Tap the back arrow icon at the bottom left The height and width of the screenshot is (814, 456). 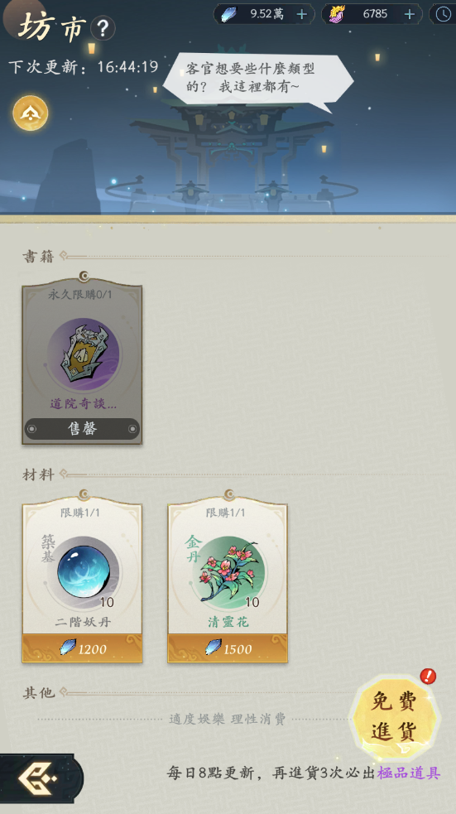[37, 778]
